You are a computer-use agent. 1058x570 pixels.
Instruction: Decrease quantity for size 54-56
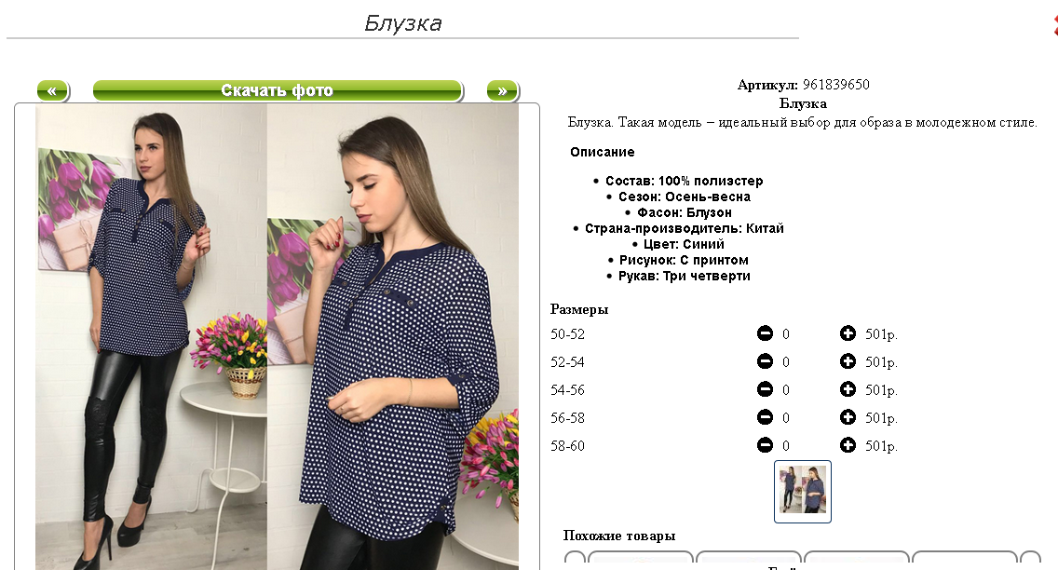[765, 389]
